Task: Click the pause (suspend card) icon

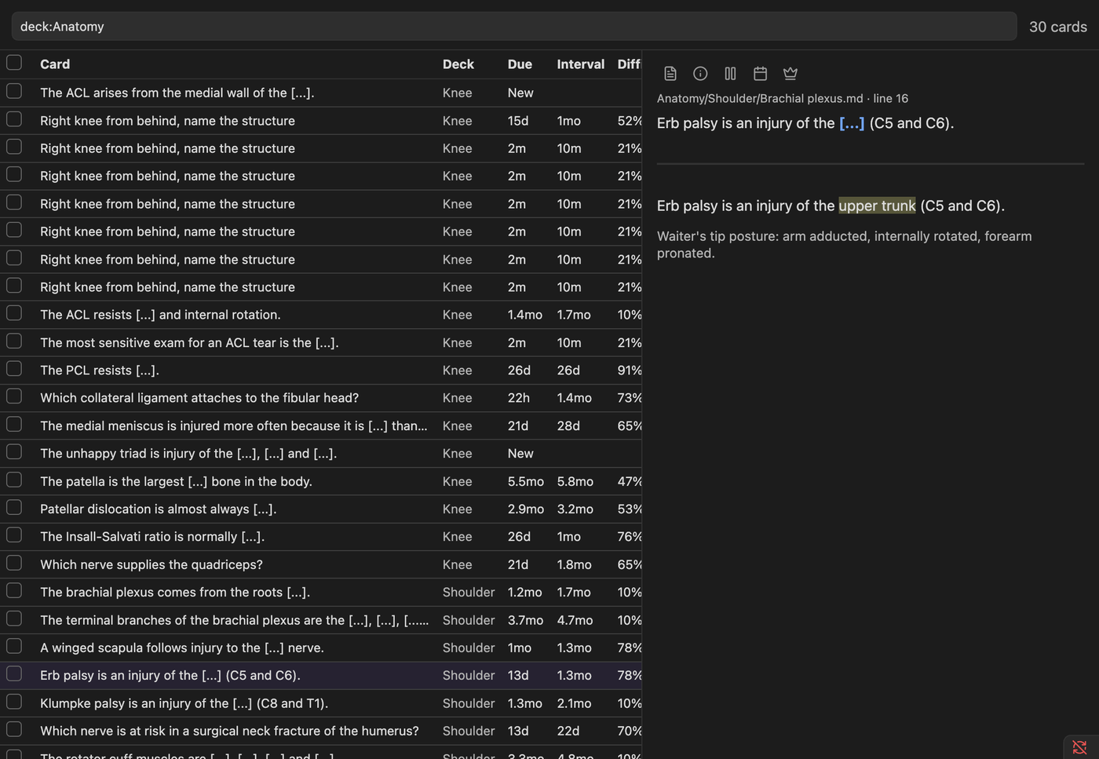Action: 730,73
